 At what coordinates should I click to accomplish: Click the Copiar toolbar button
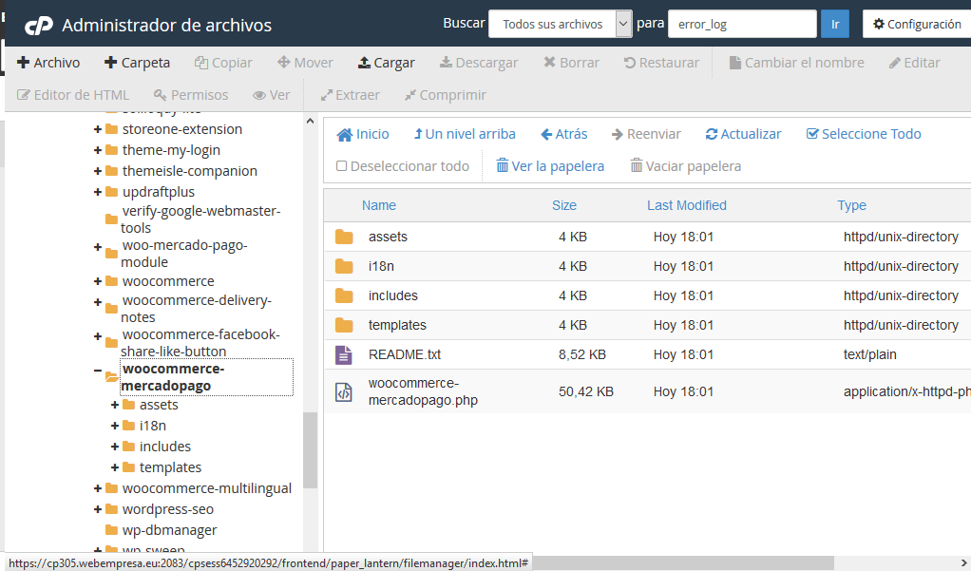click(223, 63)
